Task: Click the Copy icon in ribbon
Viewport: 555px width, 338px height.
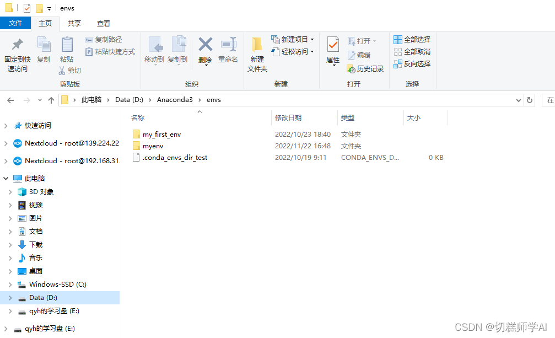Action: click(44, 45)
